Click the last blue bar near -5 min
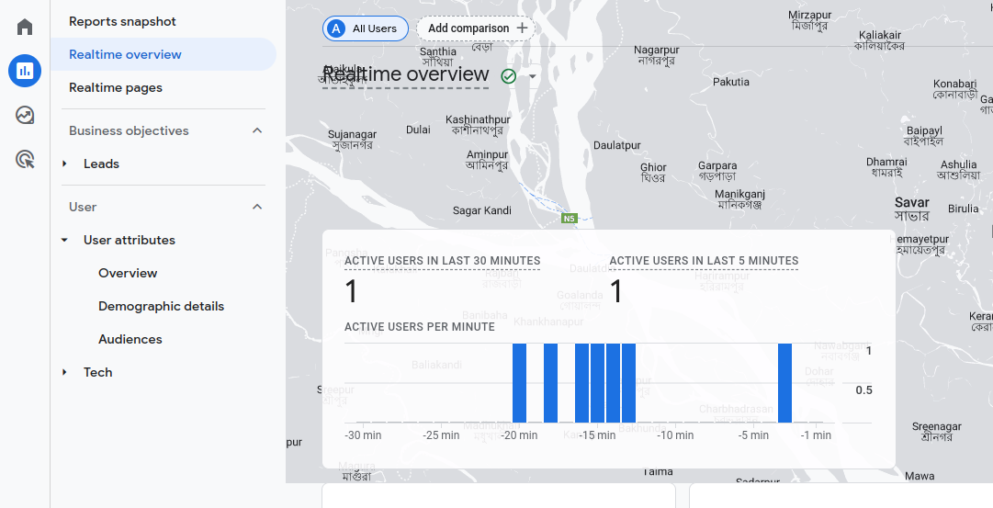Screen dimensions: 993x508 pos(784,382)
